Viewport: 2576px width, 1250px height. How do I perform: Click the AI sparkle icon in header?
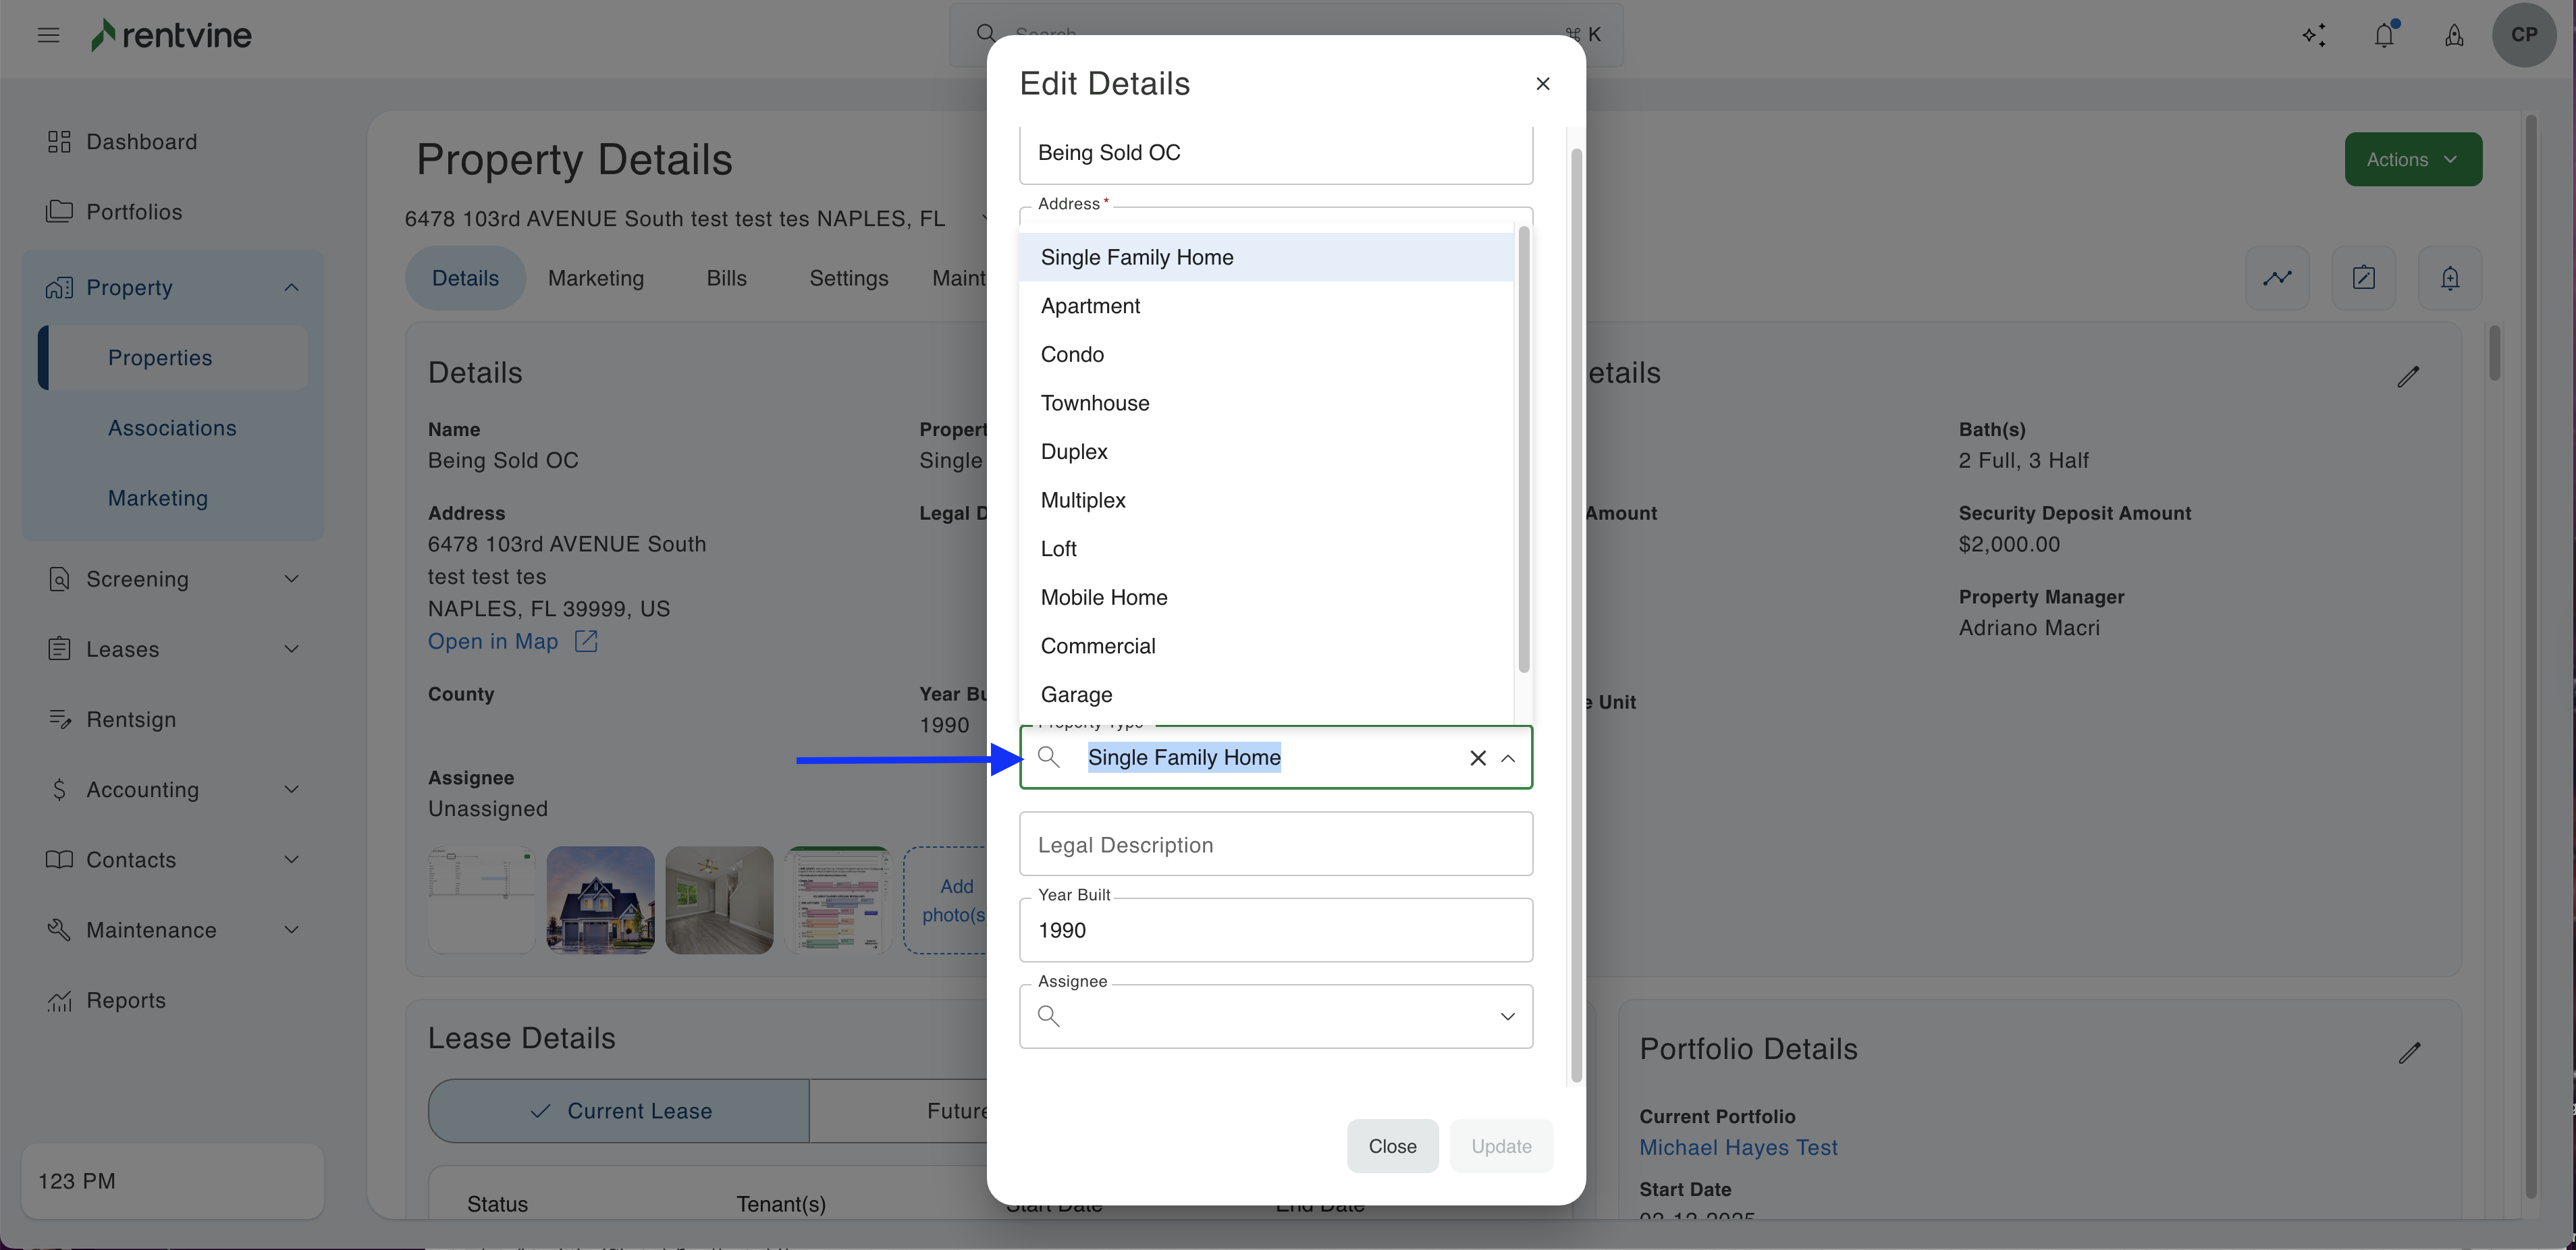coord(2314,36)
